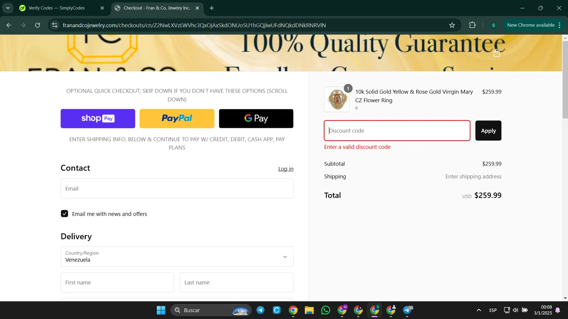Click the Enter a valid discount code message
This screenshot has height=319, width=568.
click(x=357, y=147)
